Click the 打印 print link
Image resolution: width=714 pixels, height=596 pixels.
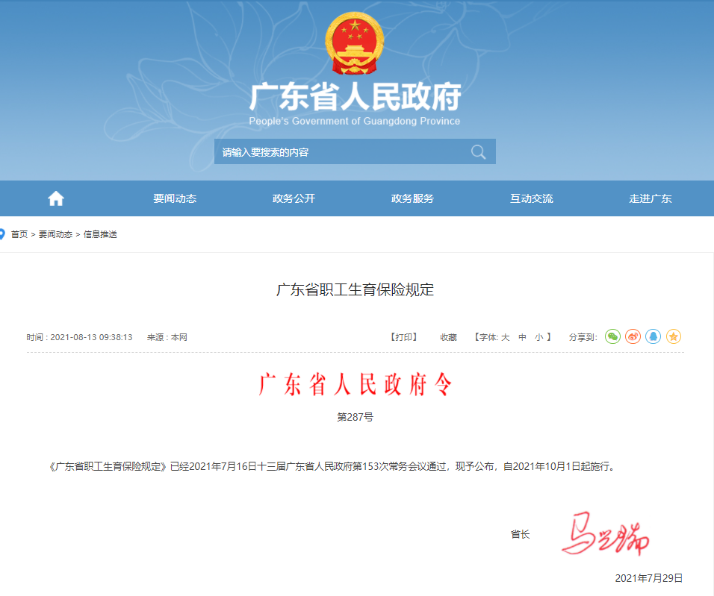[x=403, y=337]
